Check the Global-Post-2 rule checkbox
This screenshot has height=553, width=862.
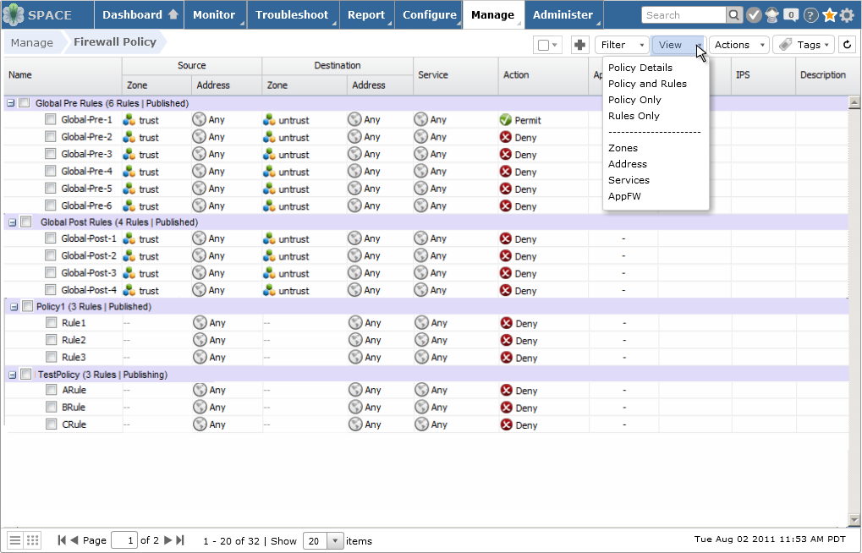50,255
